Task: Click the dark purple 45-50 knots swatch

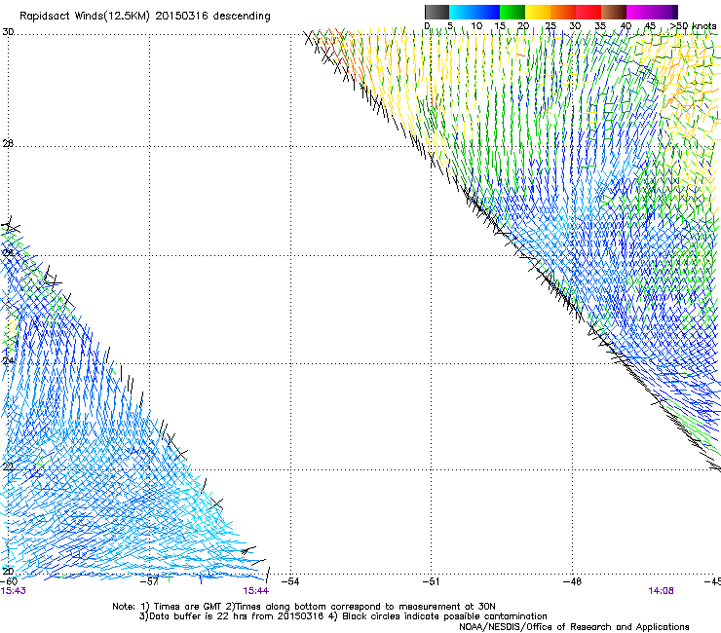Action: [664, 12]
